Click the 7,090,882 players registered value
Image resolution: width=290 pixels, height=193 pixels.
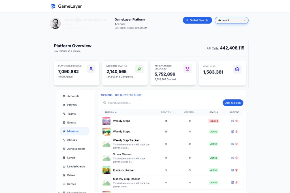69,72
